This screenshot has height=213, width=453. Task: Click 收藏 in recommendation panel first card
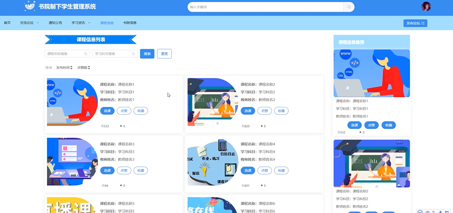[x=389, y=125]
